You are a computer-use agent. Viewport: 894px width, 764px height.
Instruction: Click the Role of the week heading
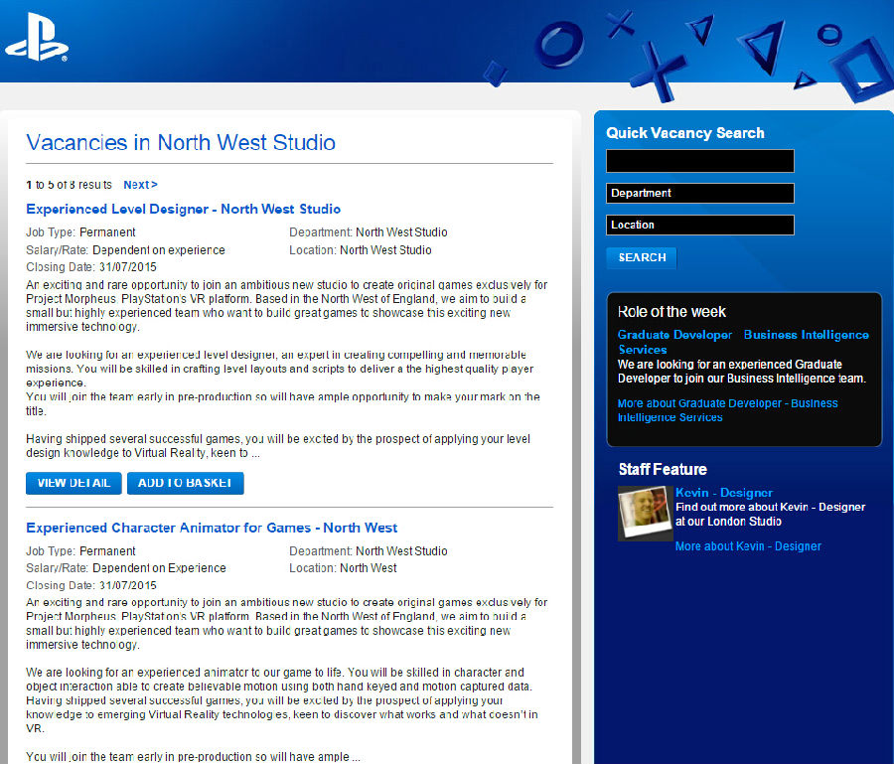pyautogui.click(x=671, y=312)
